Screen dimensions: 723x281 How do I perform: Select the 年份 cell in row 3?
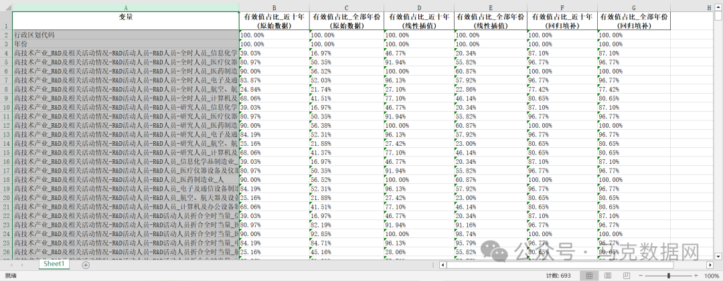pos(125,43)
